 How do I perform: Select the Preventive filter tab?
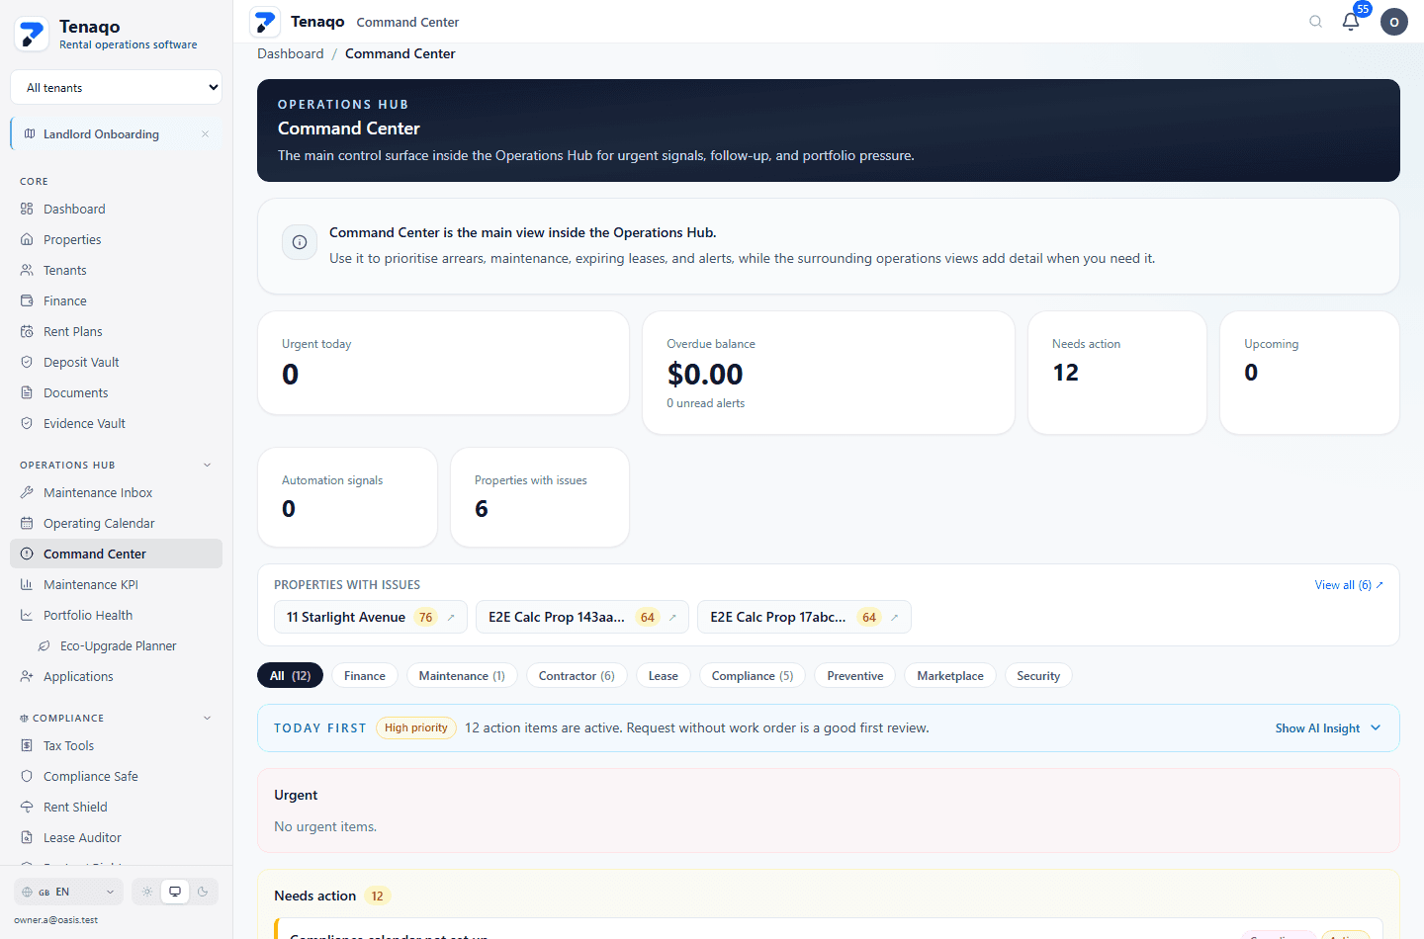coord(855,675)
